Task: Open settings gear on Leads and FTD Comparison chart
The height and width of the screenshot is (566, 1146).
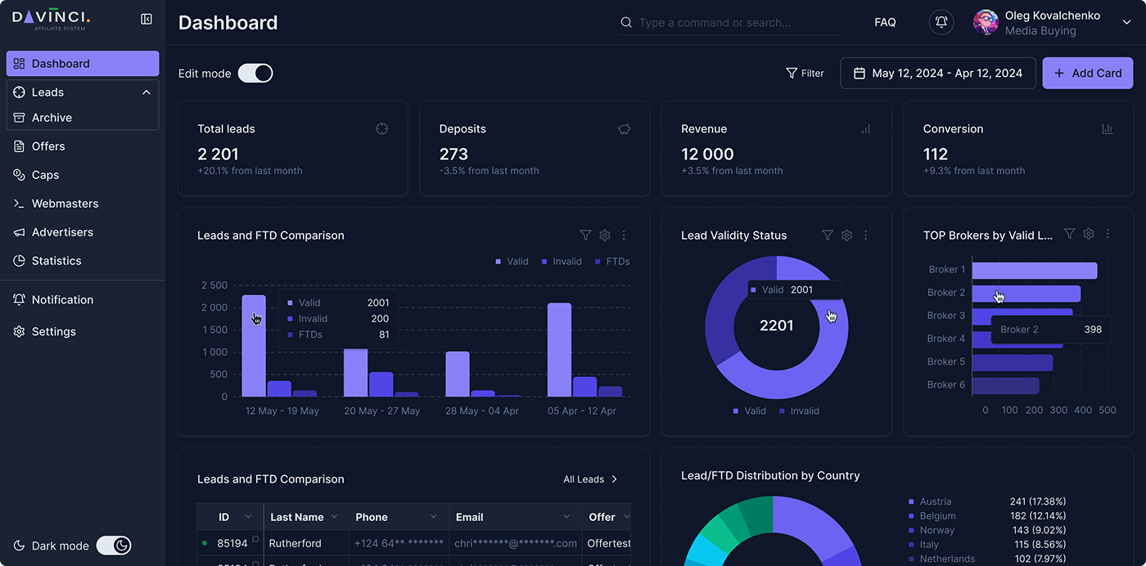Action: pos(605,236)
